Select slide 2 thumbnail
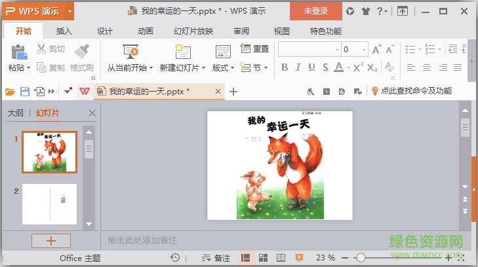 pyautogui.click(x=49, y=204)
